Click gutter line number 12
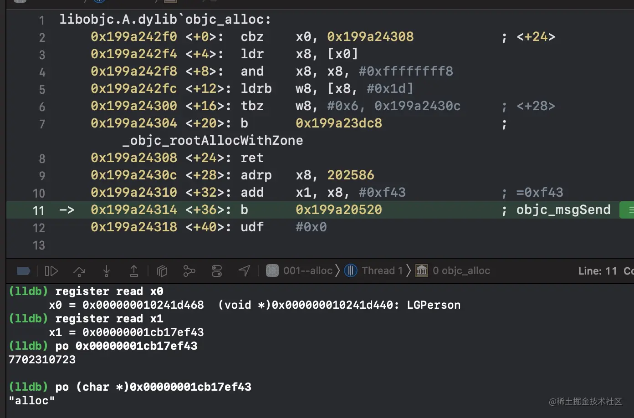The width and height of the screenshot is (634, 418). click(x=39, y=228)
